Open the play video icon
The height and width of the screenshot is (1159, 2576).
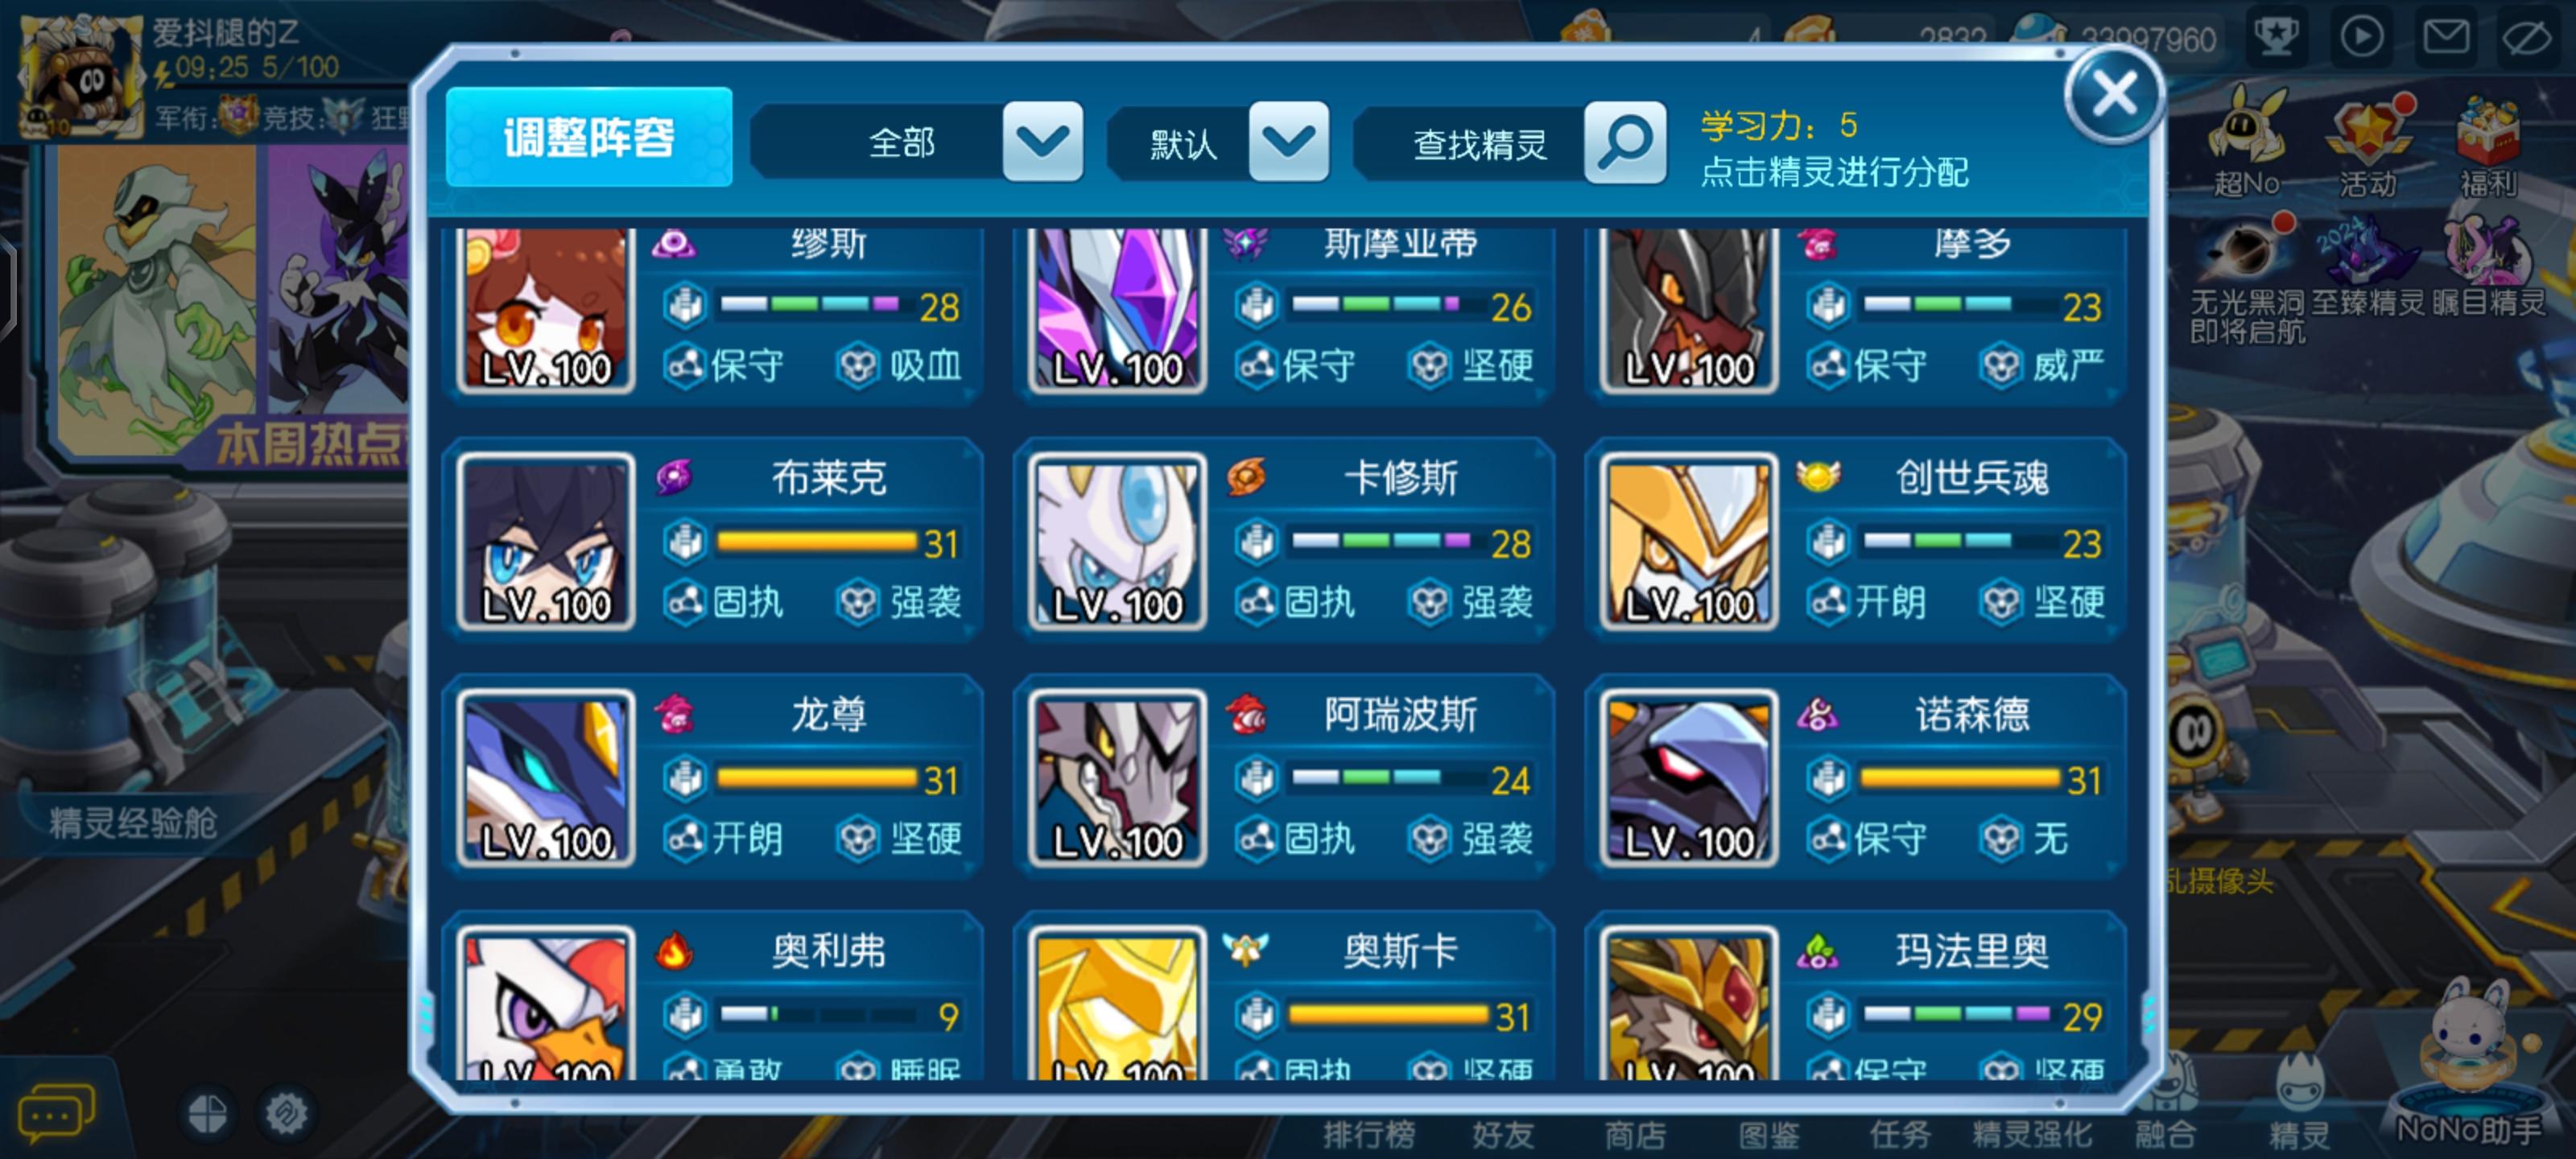click(2361, 37)
